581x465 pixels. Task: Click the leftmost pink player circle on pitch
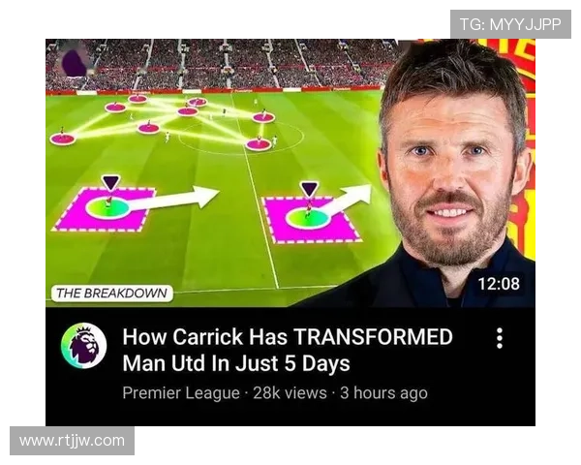62,139
